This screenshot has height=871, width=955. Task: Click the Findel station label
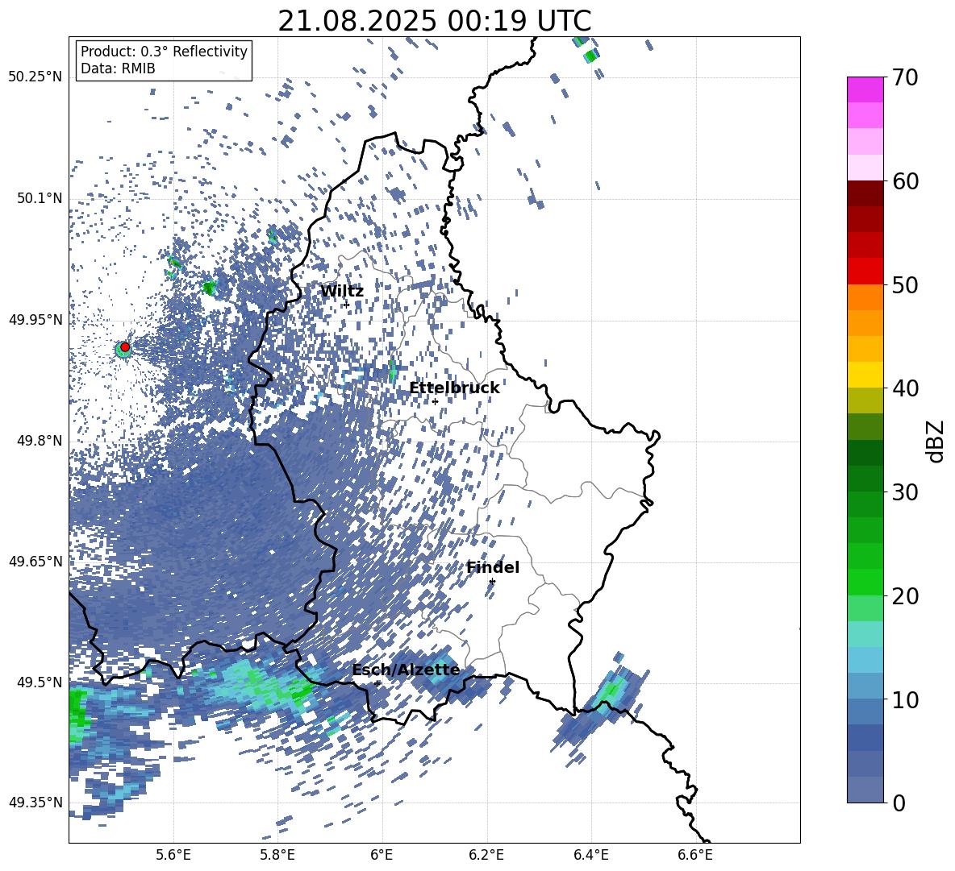point(493,567)
